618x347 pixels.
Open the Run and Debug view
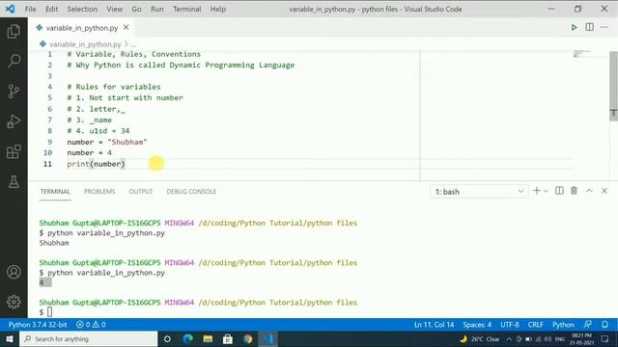pos(14,121)
